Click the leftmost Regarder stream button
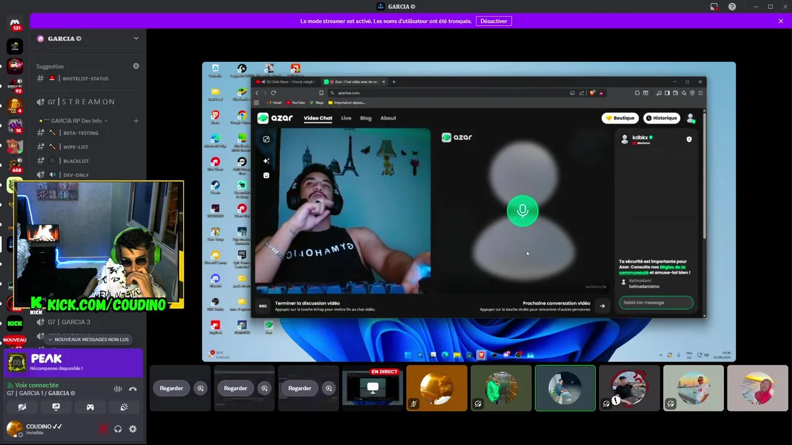792x445 pixels. coord(171,388)
